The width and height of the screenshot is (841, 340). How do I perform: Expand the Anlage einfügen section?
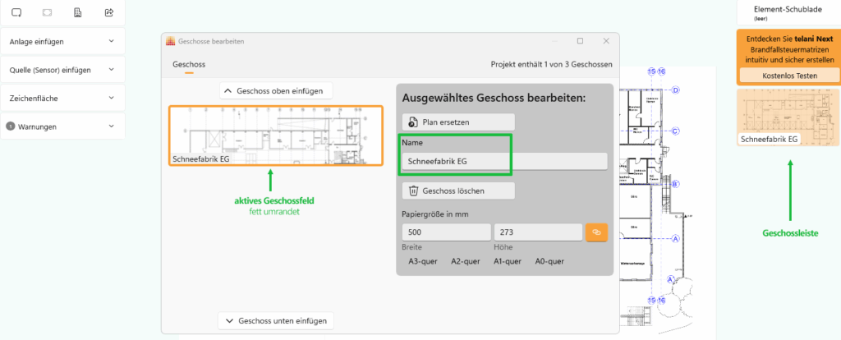pyautogui.click(x=62, y=41)
